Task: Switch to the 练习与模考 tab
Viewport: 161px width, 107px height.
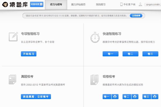Action: pyautogui.click(x=56, y=4)
